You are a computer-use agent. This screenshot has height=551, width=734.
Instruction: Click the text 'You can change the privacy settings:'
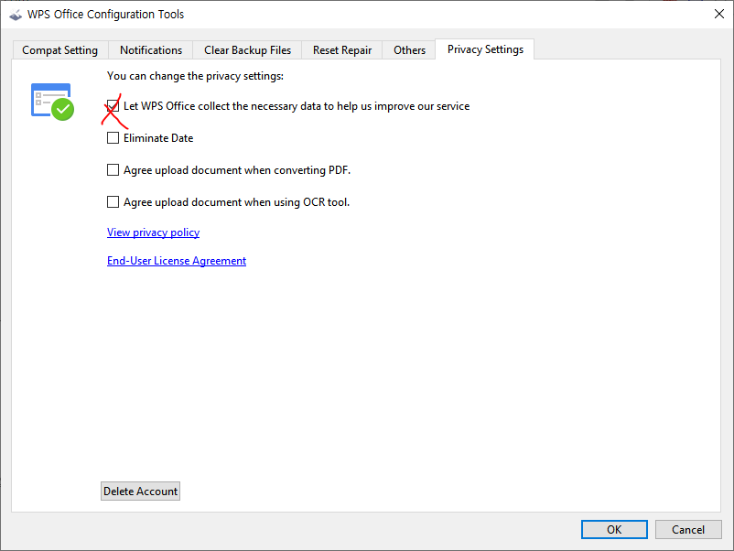click(195, 76)
